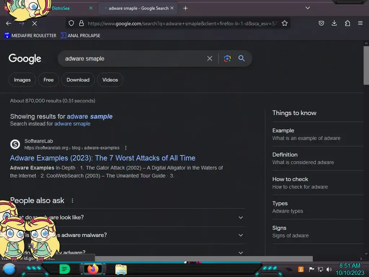Open network status tray icon
The height and width of the screenshot is (277, 369).
(x=320, y=269)
